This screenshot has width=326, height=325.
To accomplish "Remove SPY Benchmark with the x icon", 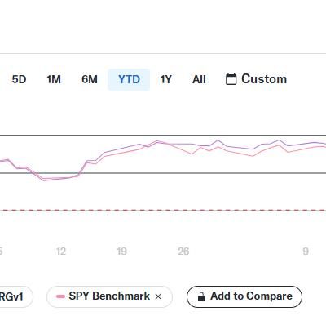I will pos(158,296).
